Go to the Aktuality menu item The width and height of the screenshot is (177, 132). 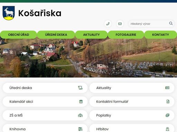[x=91, y=35]
